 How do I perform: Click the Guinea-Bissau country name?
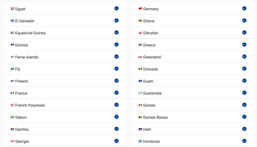(x=156, y=117)
